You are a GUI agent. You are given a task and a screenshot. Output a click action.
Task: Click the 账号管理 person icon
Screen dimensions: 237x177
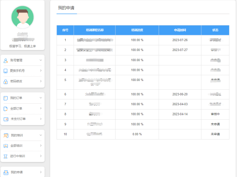pyautogui.click(x=6, y=61)
